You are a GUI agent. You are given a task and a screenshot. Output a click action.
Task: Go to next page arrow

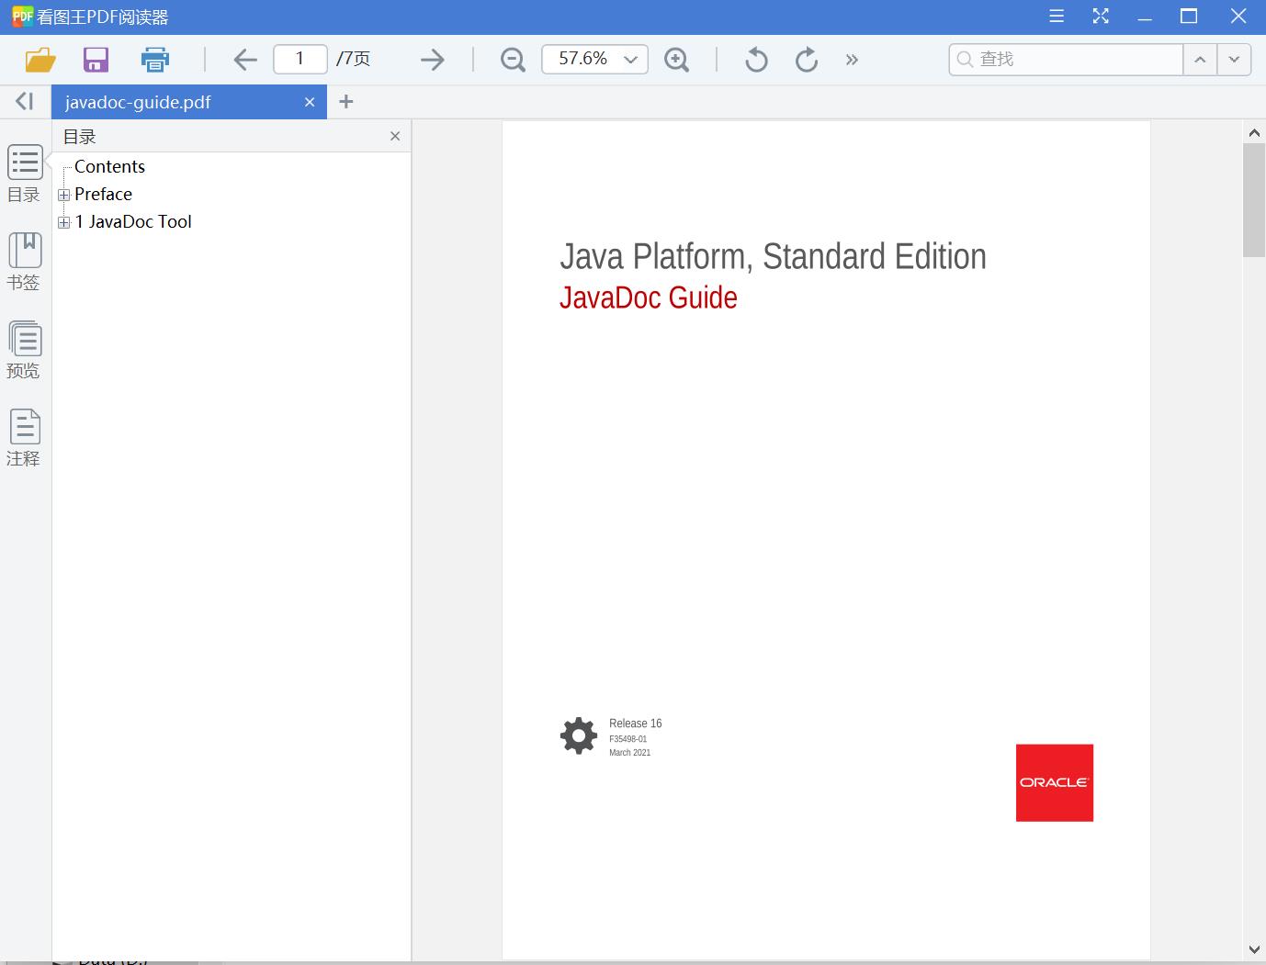[x=432, y=60]
